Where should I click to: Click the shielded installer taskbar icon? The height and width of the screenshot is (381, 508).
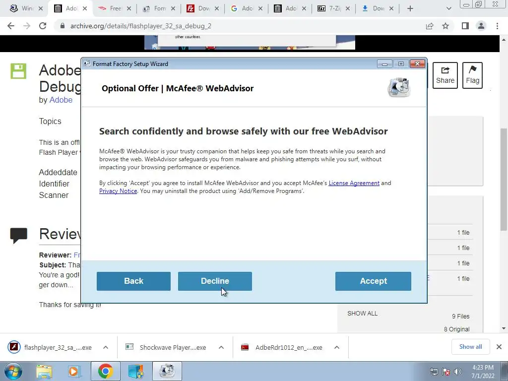coord(136,371)
